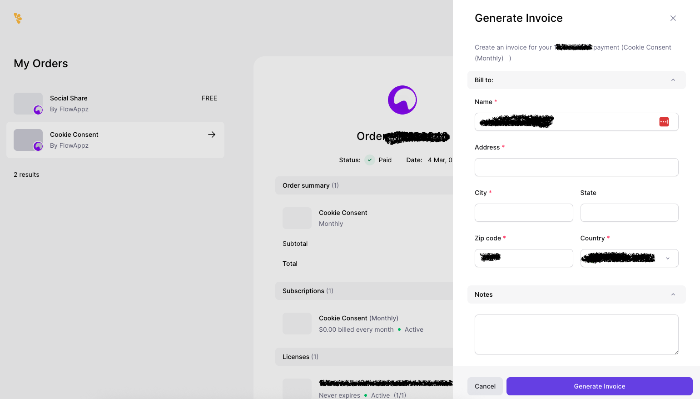Click the Social Share app thumbnail

click(28, 104)
